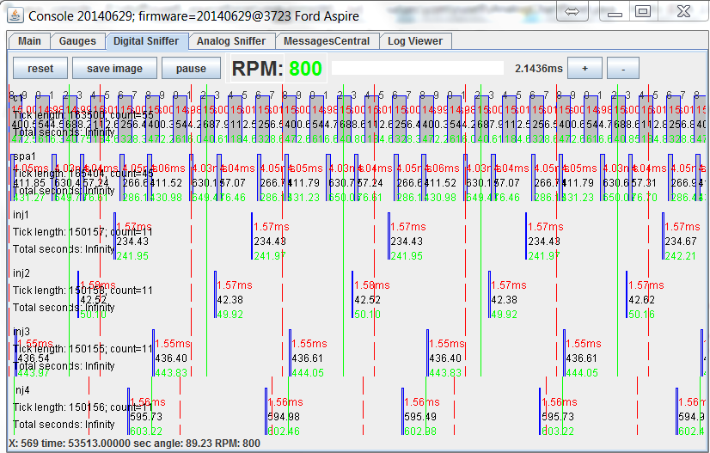710x453 pixels.
Task: Click the inj1 channel label
Action: (x=21, y=214)
